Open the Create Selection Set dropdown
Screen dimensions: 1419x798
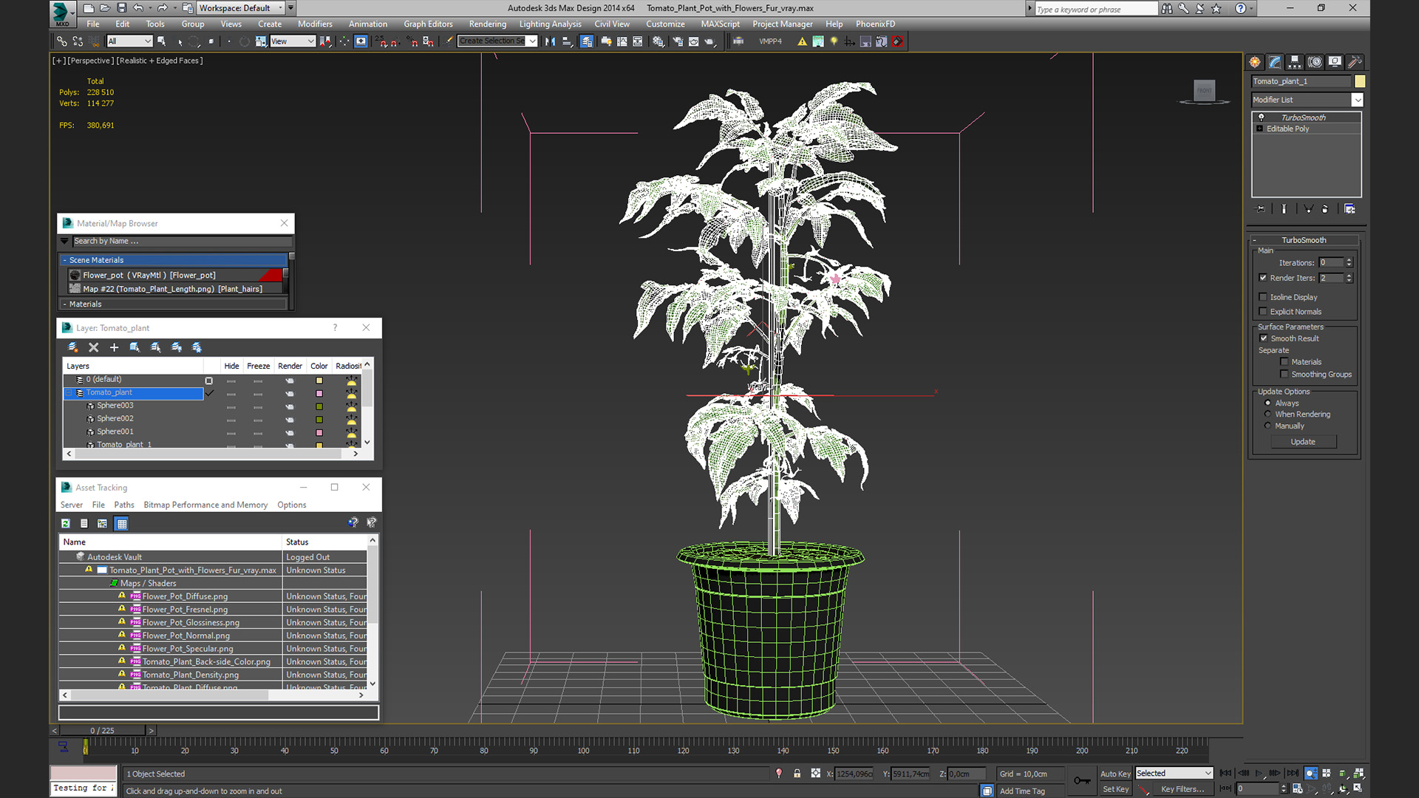[x=532, y=41]
